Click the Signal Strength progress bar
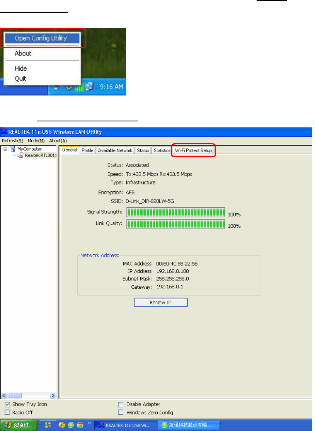315x431 pixels. pyautogui.click(x=175, y=212)
